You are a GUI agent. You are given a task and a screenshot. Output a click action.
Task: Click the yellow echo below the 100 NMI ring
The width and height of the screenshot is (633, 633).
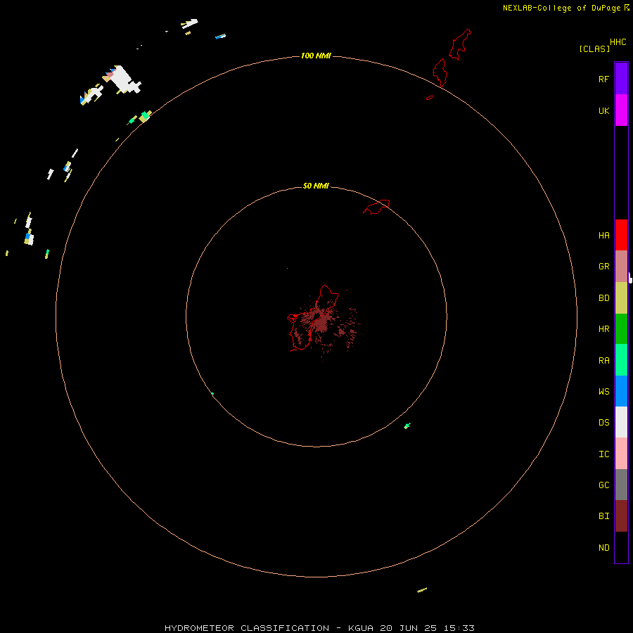422,590
